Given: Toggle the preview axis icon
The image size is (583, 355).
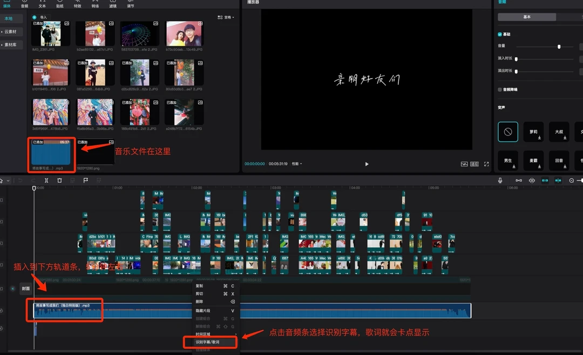Looking at the screenshot, I should pyautogui.click(x=558, y=180).
